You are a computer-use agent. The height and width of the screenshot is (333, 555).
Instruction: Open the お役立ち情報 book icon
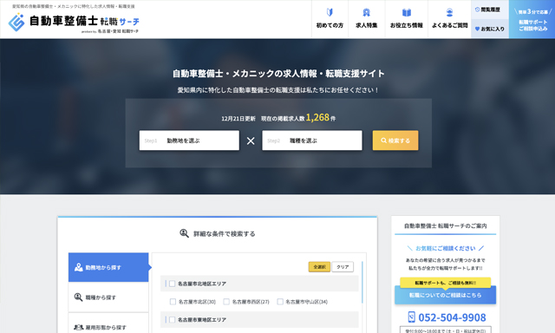click(407, 13)
